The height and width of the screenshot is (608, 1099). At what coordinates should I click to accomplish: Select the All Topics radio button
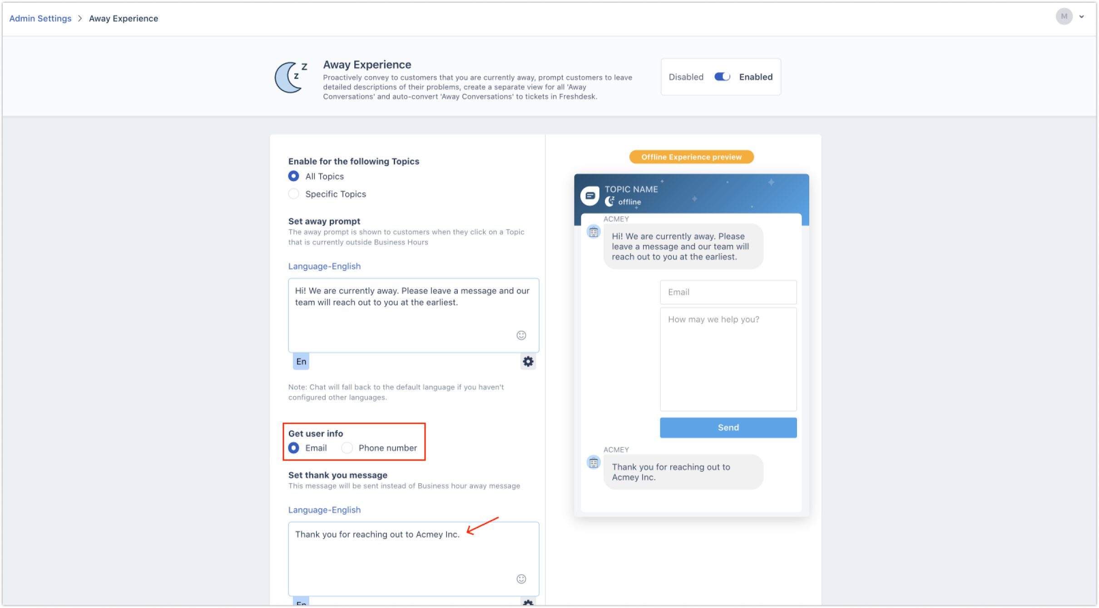tap(294, 176)
